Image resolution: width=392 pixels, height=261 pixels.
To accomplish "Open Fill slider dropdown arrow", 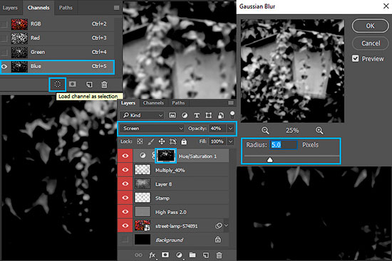I will pos(230,142).
